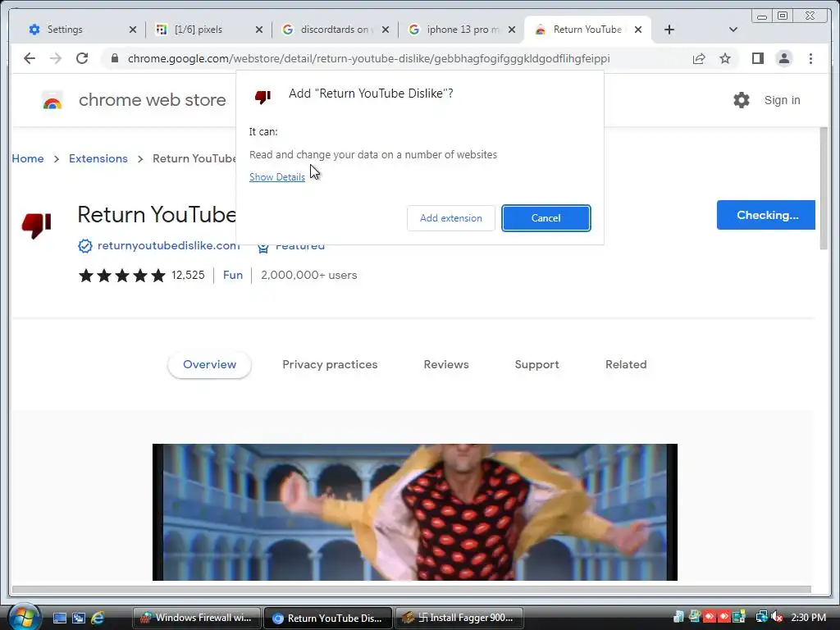Open the Chrome profile avatar
The width and height of the screenshot is (840, 630).
783,58
